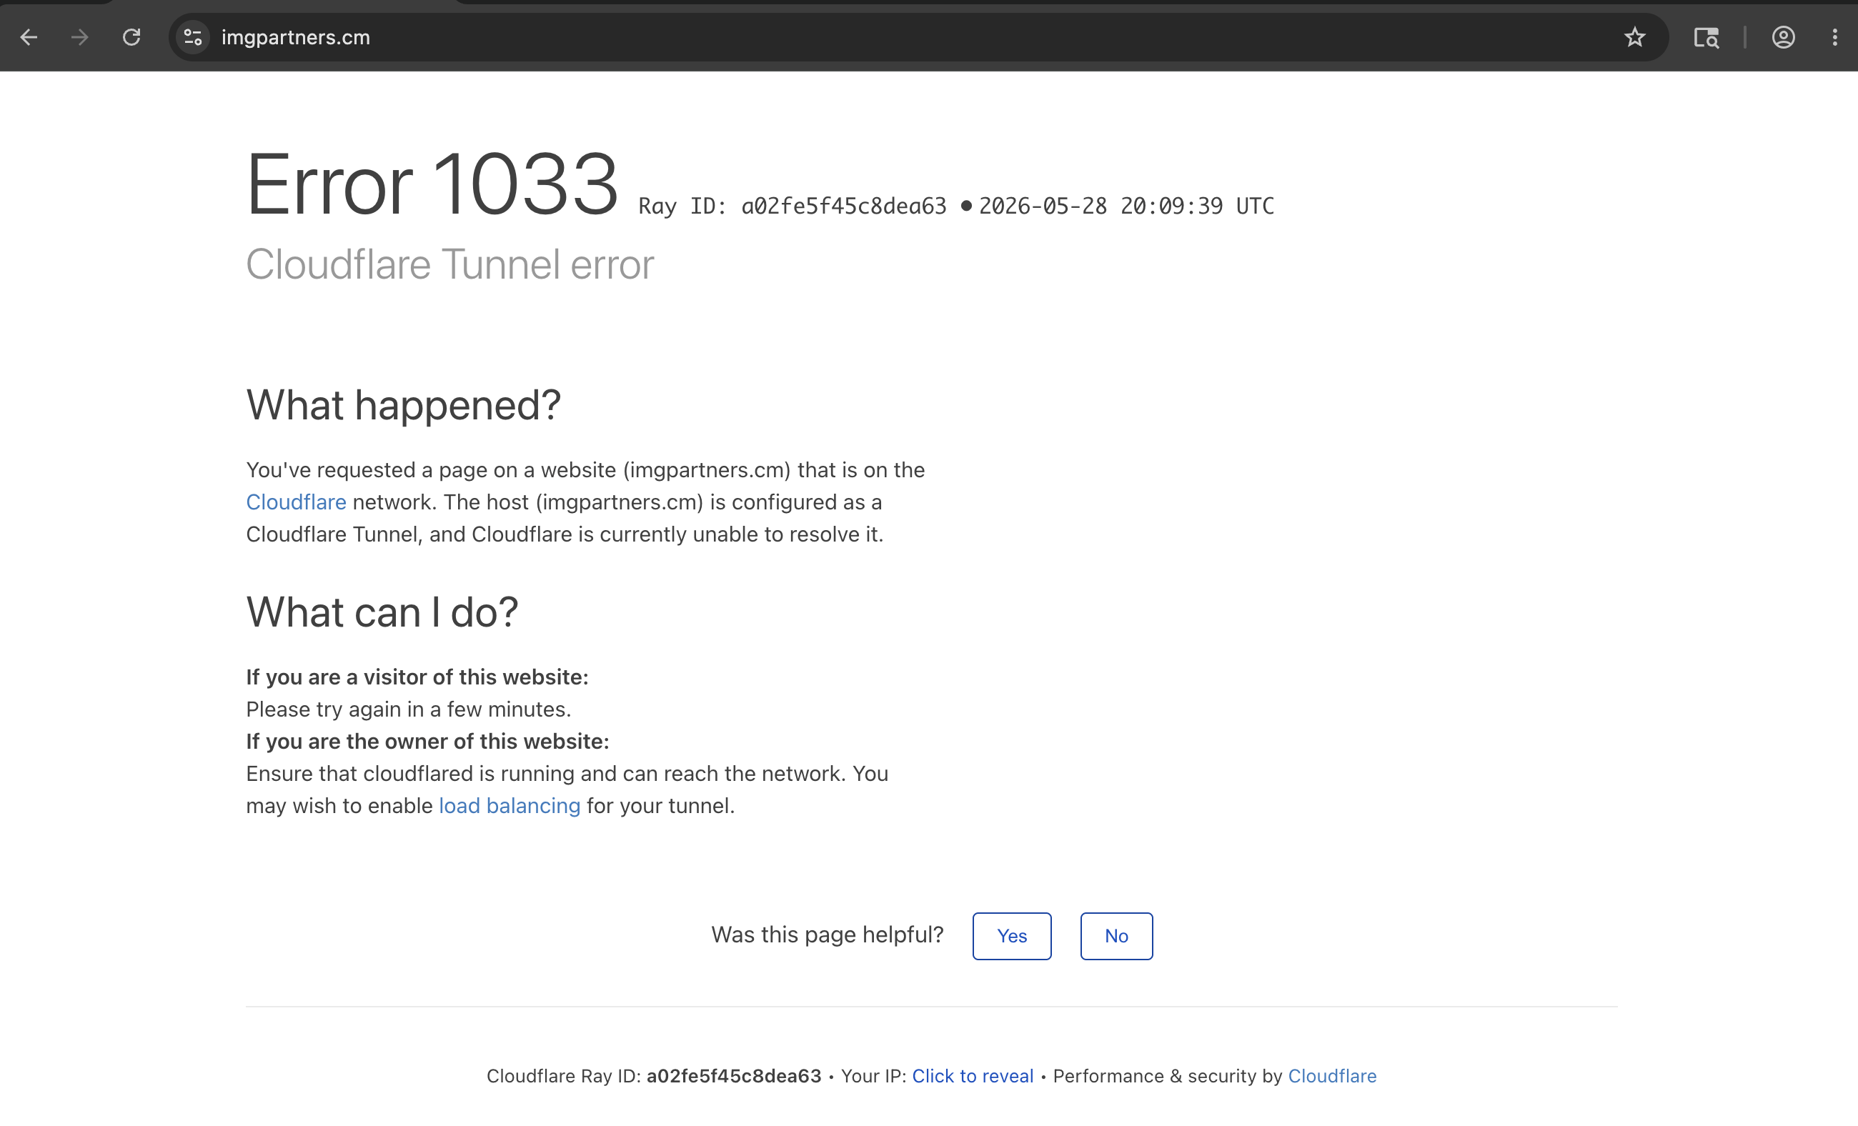Open the browser three-dot menu
1858x1126 pixels.
click(x=1834, y=37)
